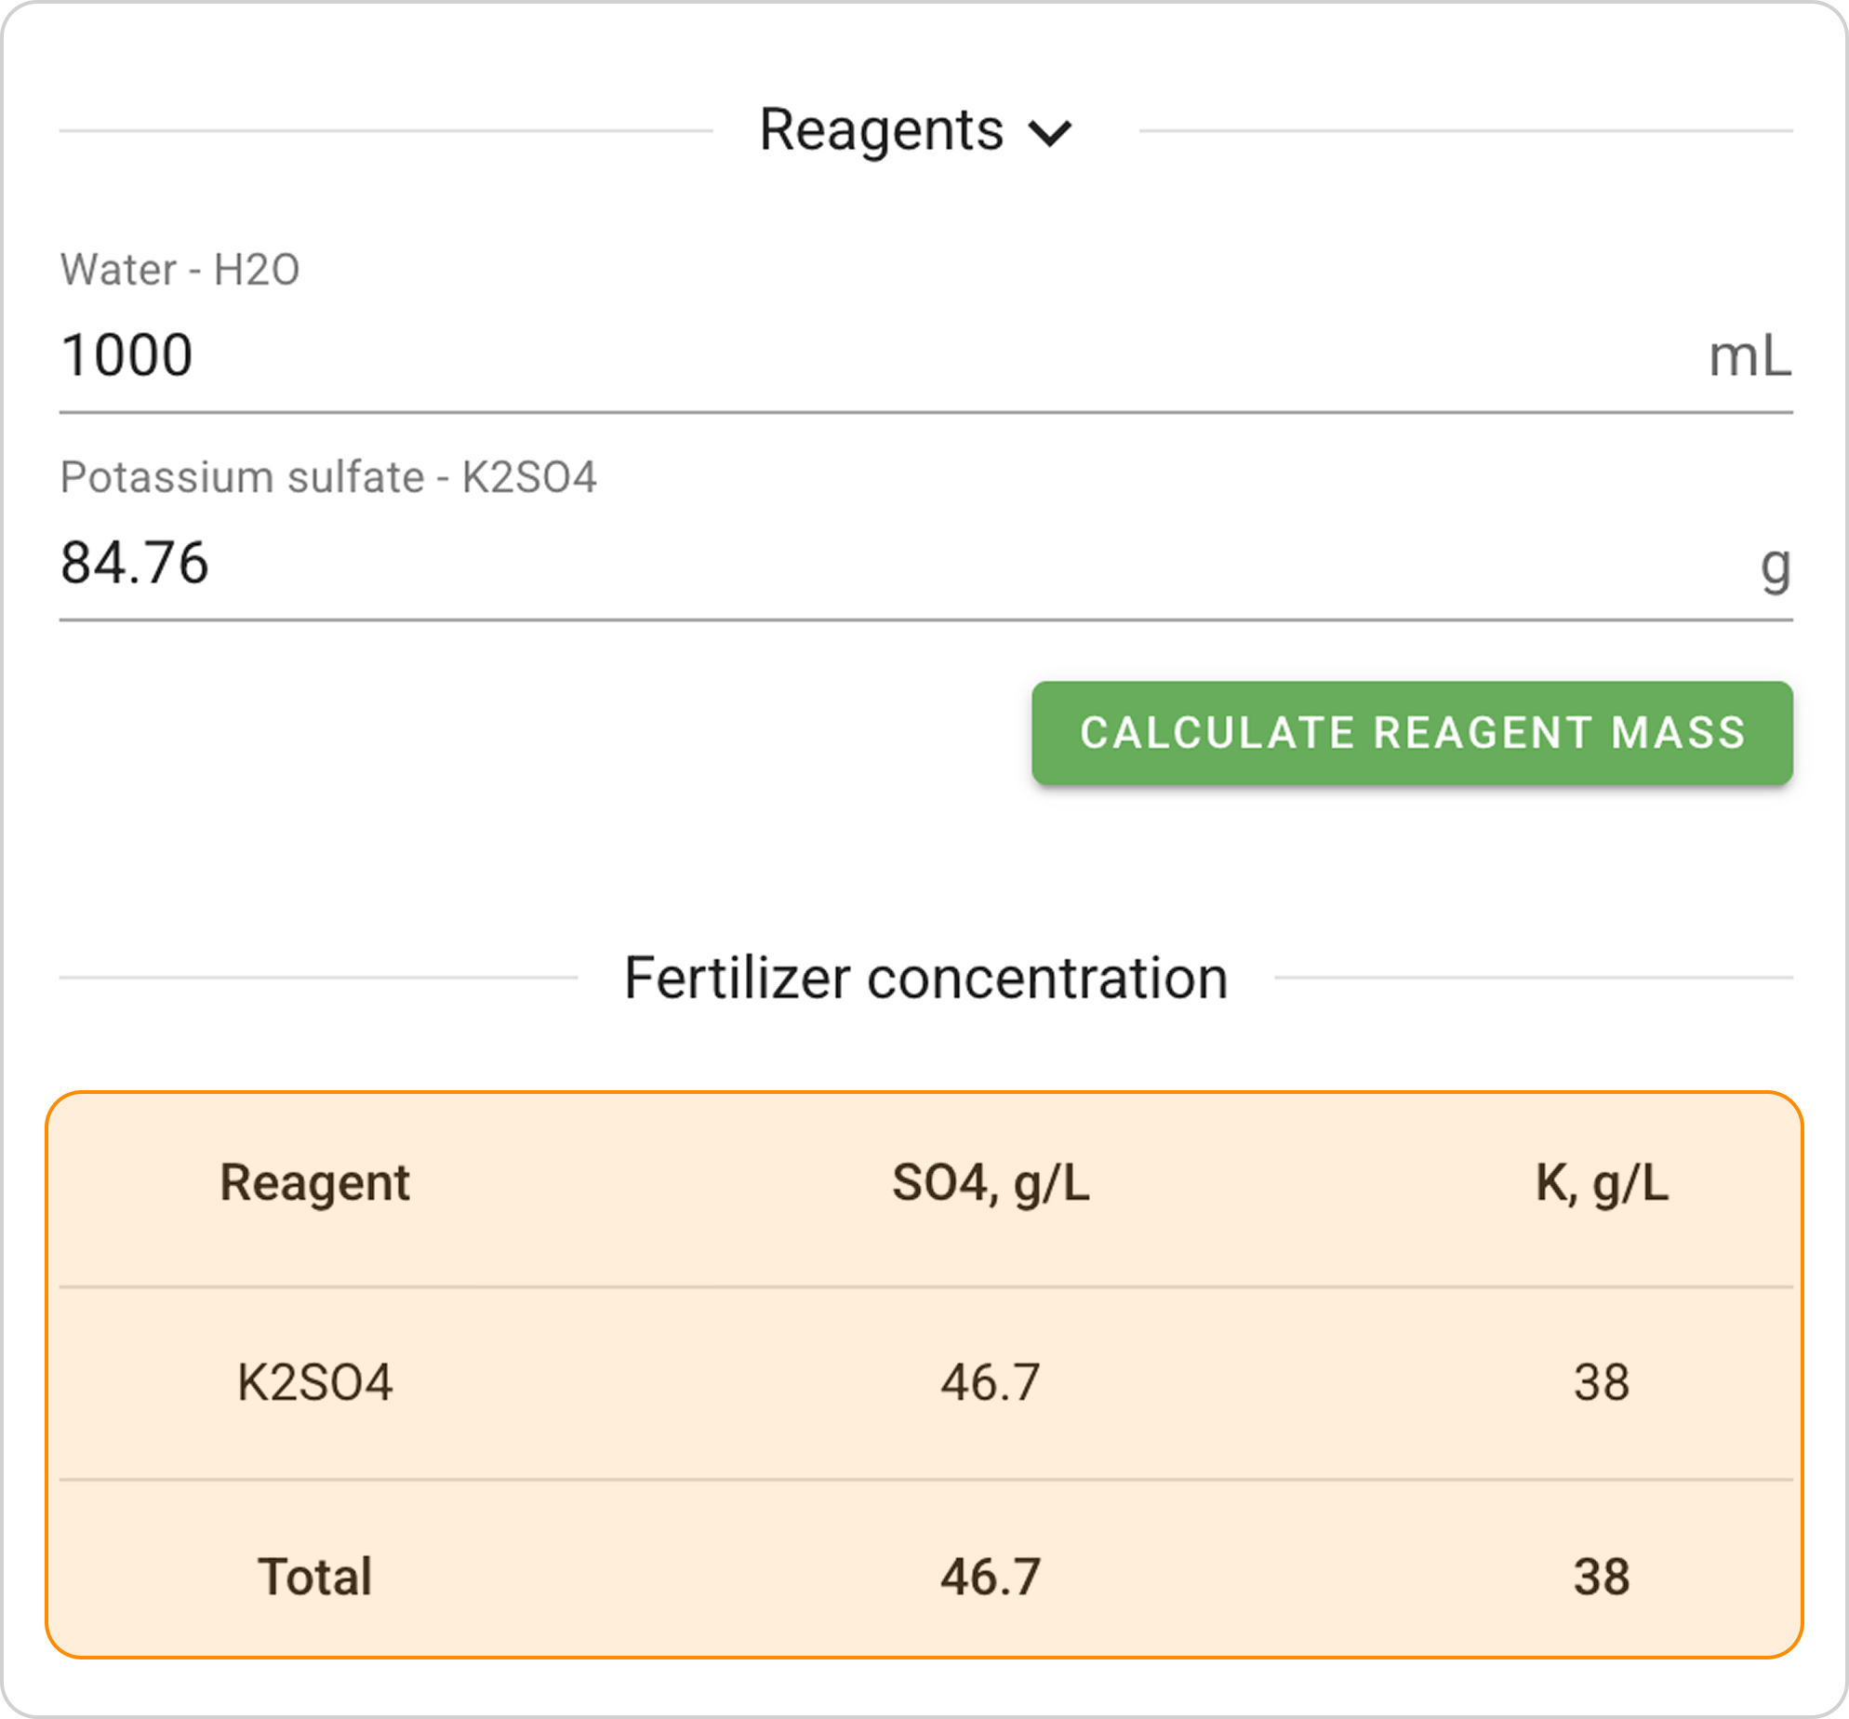
Task: Click the Fertilizer concentration heading
Action: click(x=925, y=978)
